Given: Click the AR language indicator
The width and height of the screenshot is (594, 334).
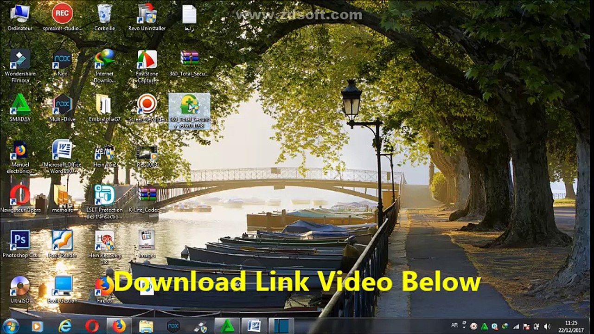Looking at the screenshot, I should coord(455,326).
